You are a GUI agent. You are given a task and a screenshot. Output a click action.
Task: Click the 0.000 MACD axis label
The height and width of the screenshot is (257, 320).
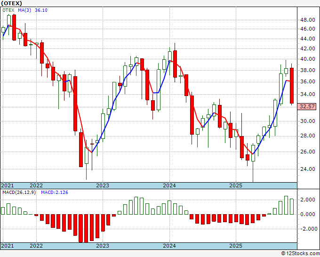click(308, 214)
